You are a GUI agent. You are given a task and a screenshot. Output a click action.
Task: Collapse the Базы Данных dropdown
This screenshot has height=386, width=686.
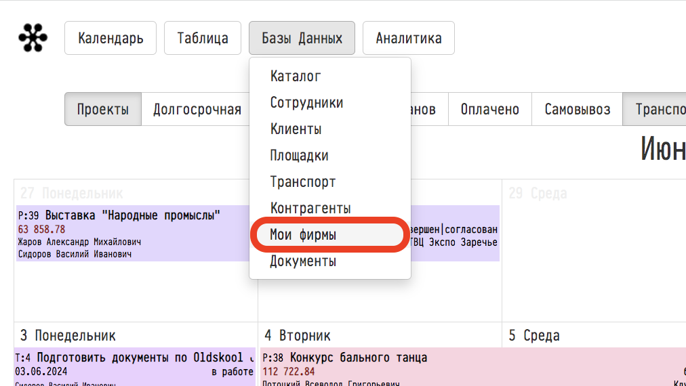[302, 38]
